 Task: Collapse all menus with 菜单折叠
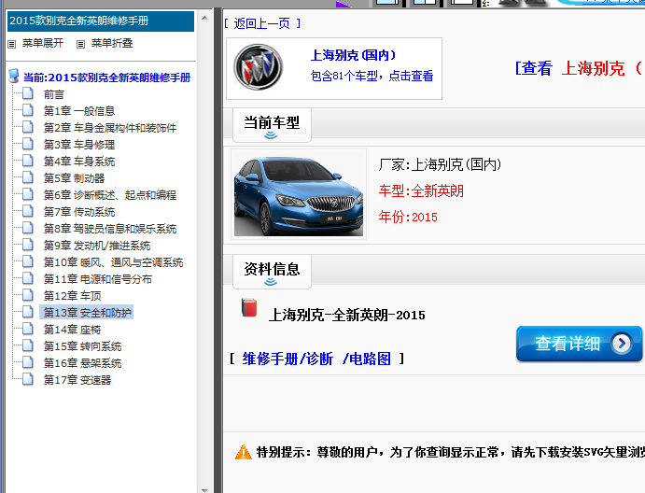click(112, 43)
